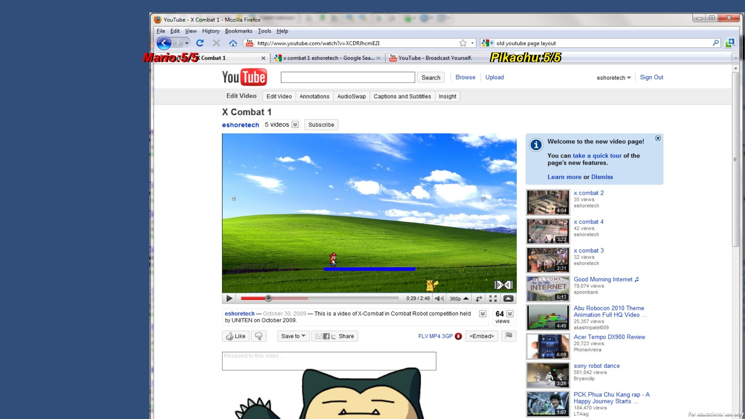Click the Embed button
745x419 pixels.
[x=482, y=336]
